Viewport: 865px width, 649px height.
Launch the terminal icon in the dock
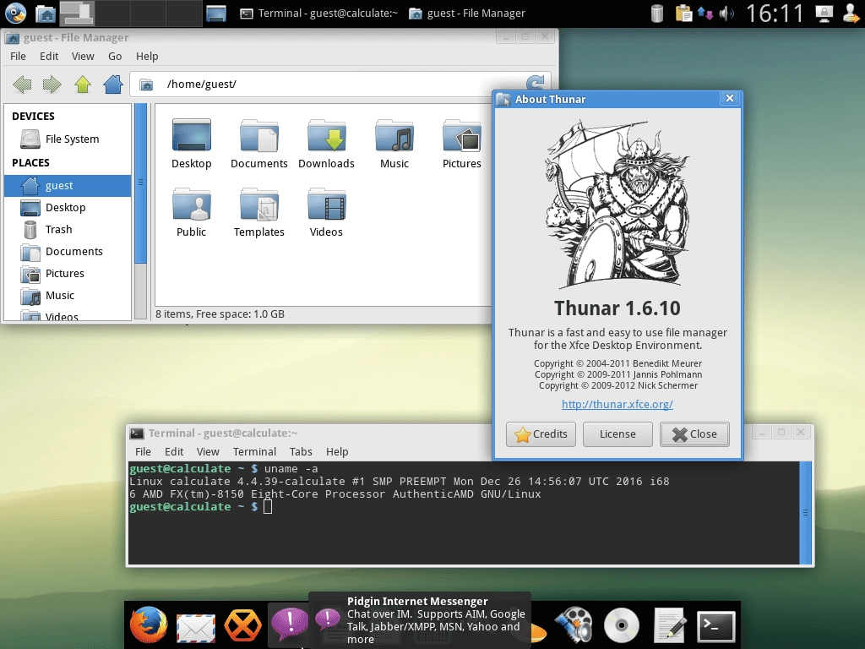[716, 626]
